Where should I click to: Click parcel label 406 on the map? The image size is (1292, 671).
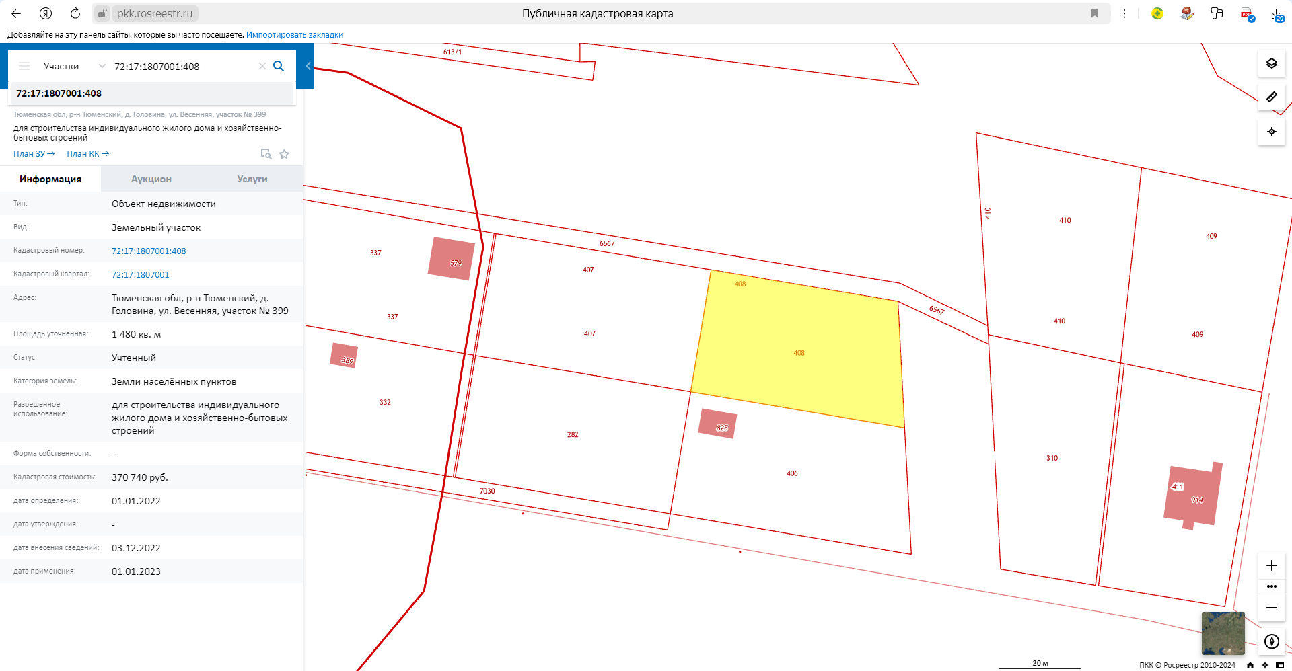(x=792, y=473)
